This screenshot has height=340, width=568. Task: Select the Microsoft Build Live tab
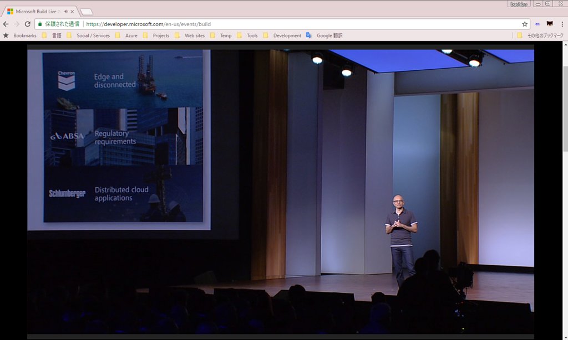point(37,11)
